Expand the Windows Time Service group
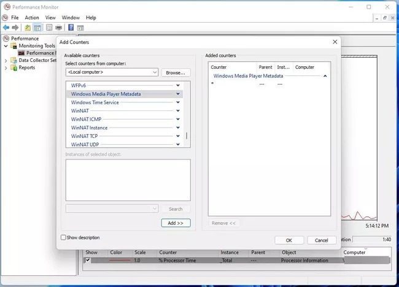399x287 pixels. point(178,102)
